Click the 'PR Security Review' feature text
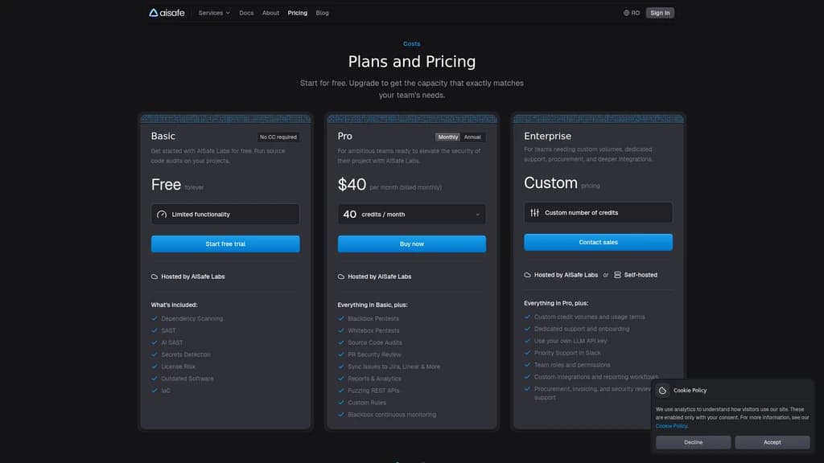The height and width of the screenshot is (463, 824). point(374,354)
